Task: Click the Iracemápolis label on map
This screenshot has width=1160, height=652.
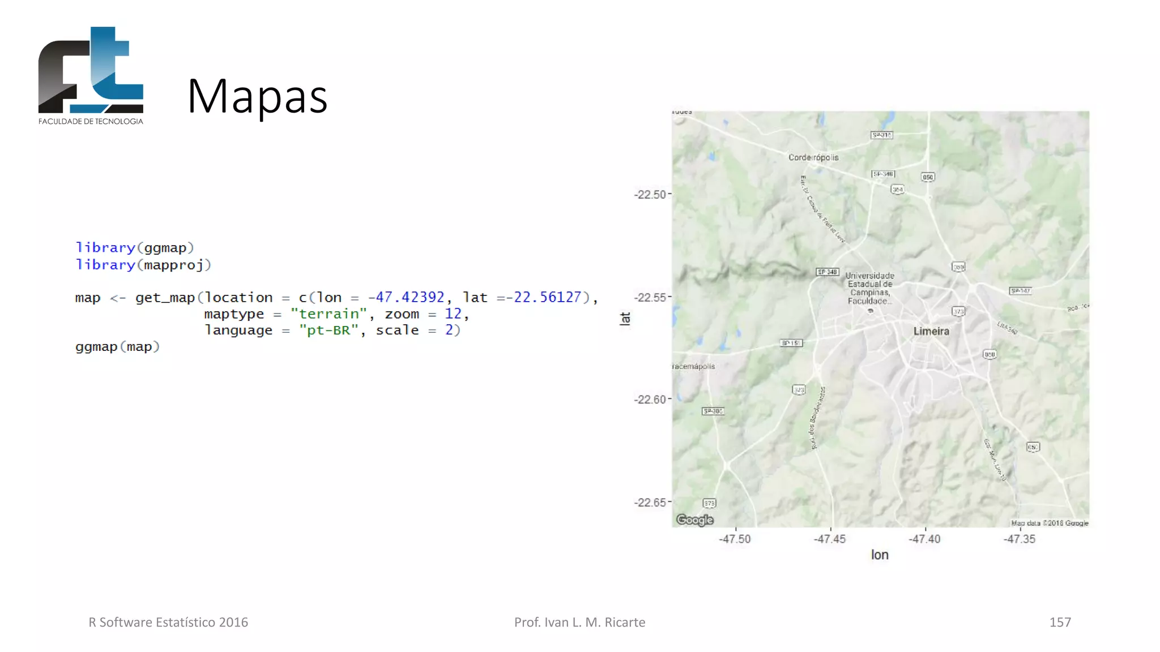Action: (x=693, y=366)
